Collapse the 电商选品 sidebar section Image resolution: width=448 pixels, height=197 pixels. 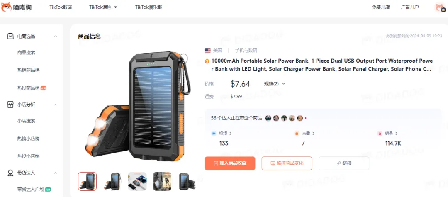56,36
